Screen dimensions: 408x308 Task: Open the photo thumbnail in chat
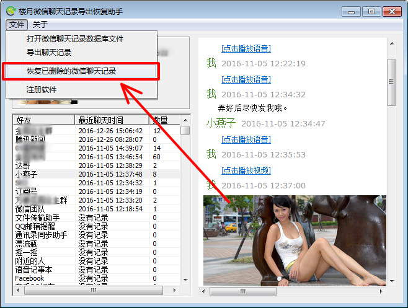click(295, 240)
